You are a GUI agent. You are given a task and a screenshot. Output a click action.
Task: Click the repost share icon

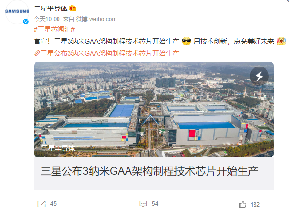pos(42,204)
